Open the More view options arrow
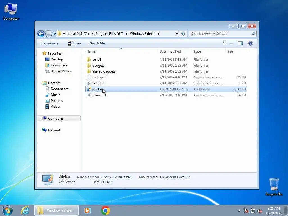This screenshot has height=216, width=288. click(231, 43)
